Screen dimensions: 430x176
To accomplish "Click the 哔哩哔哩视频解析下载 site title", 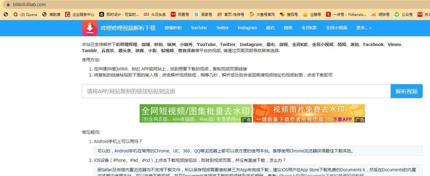I will point(128,28).
